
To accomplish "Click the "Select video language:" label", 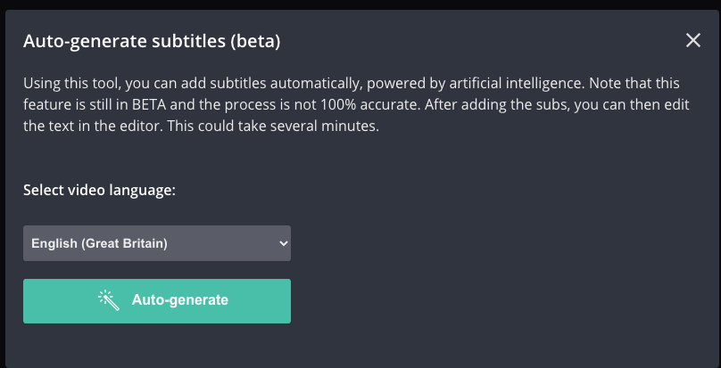I will [x=99, y=191].
